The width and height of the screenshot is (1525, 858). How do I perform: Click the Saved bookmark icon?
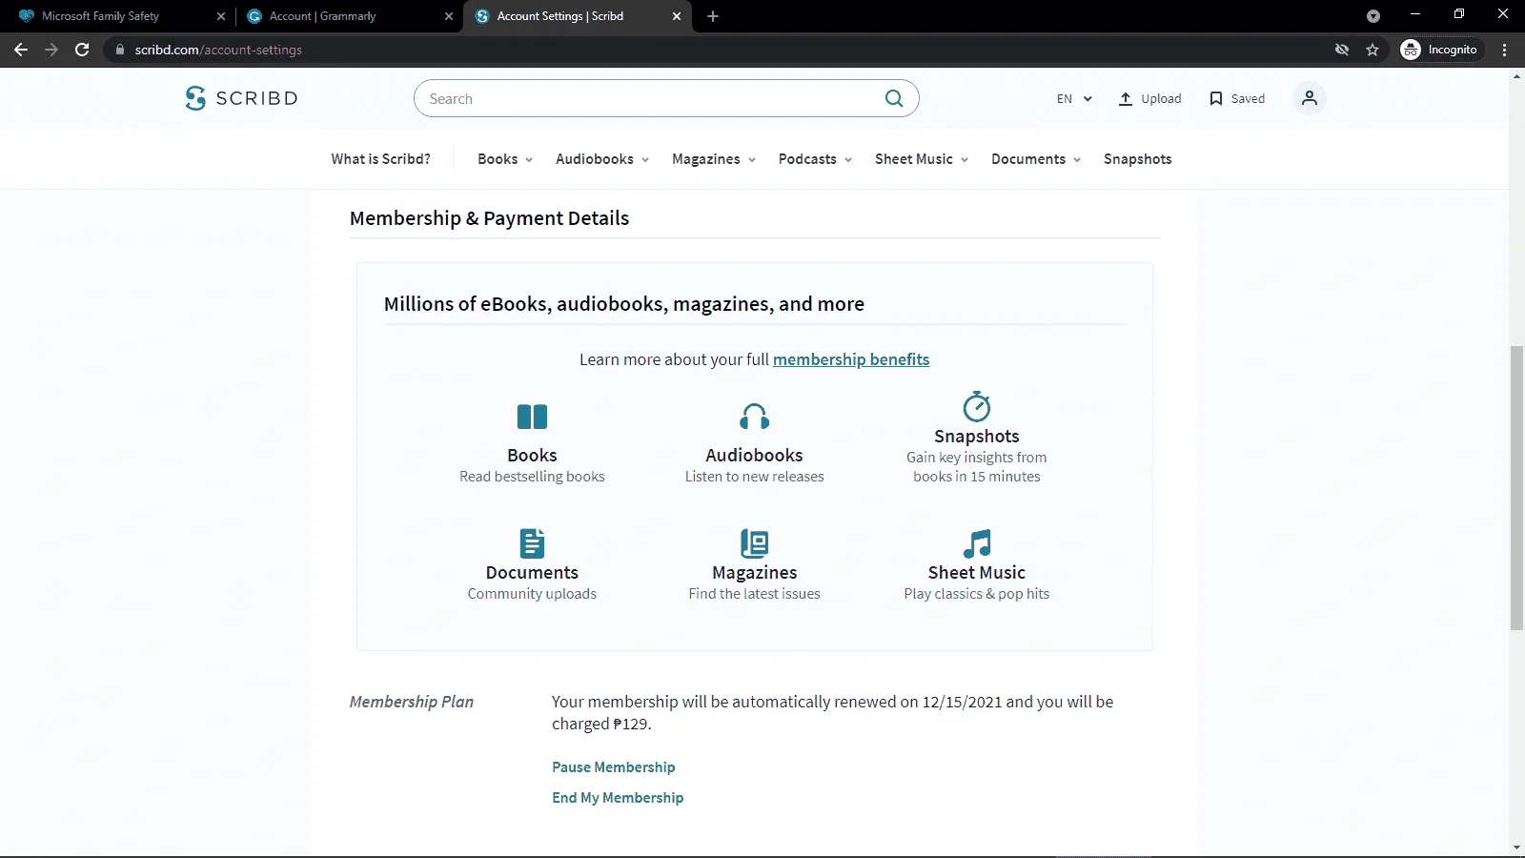[x=1216, y=98]
